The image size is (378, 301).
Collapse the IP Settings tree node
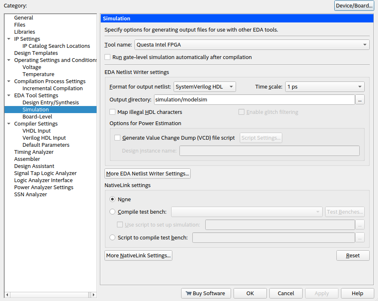click(x=9, y=39)
